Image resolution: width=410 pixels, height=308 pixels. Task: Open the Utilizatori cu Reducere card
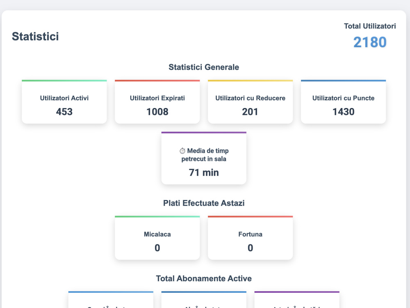250,101
